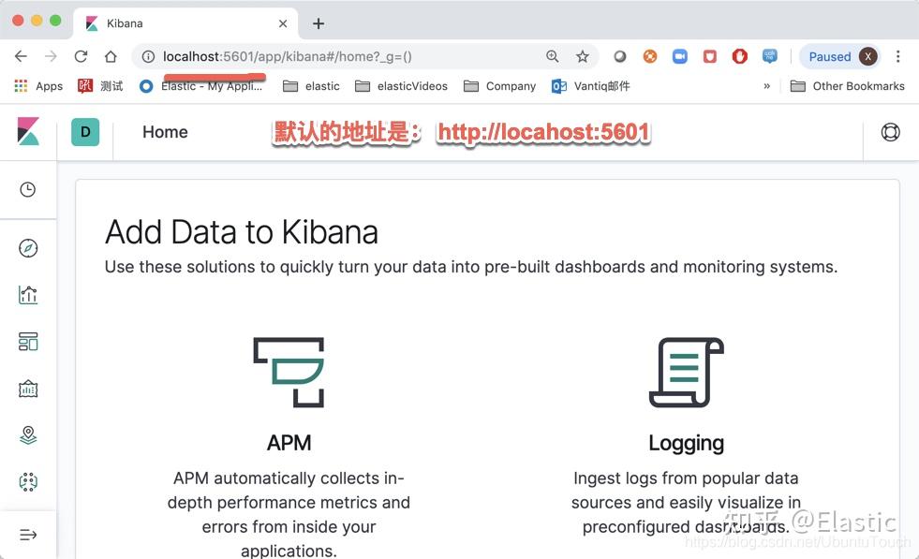The height and width of the screenshot is (559, 919).
Task: Open the Visualize chart icon
Action: tap(28, 295)
